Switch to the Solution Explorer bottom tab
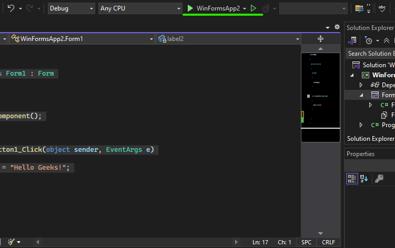This screenshot has height=248, width=395. [371, 139]
